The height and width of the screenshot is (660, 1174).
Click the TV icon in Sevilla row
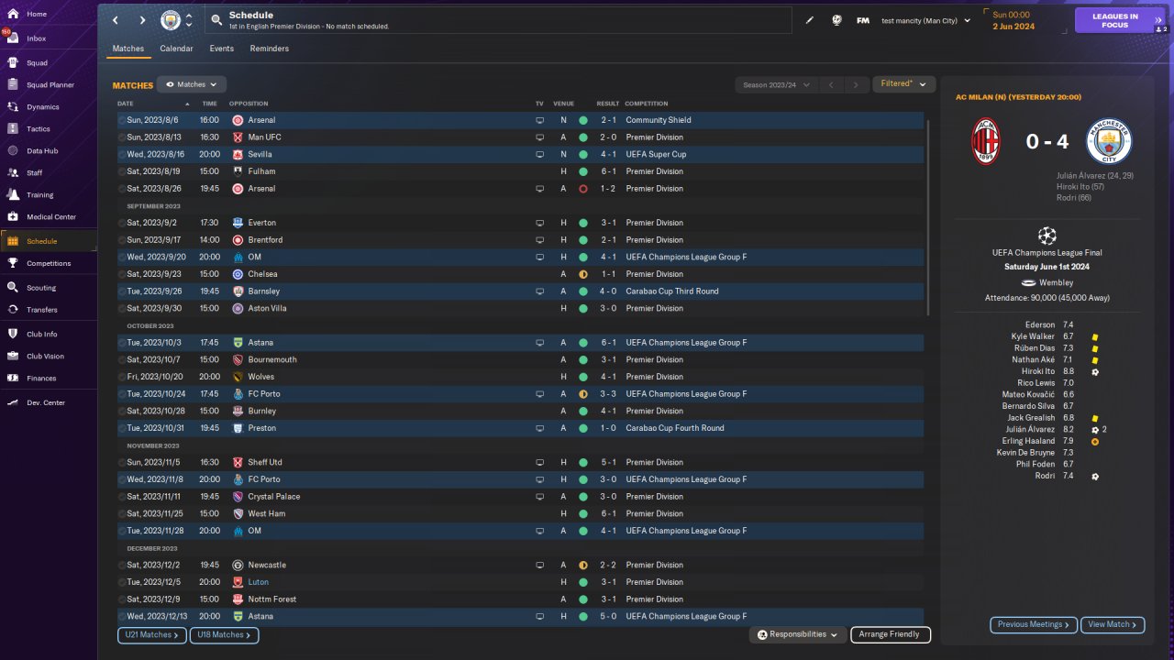539,154
